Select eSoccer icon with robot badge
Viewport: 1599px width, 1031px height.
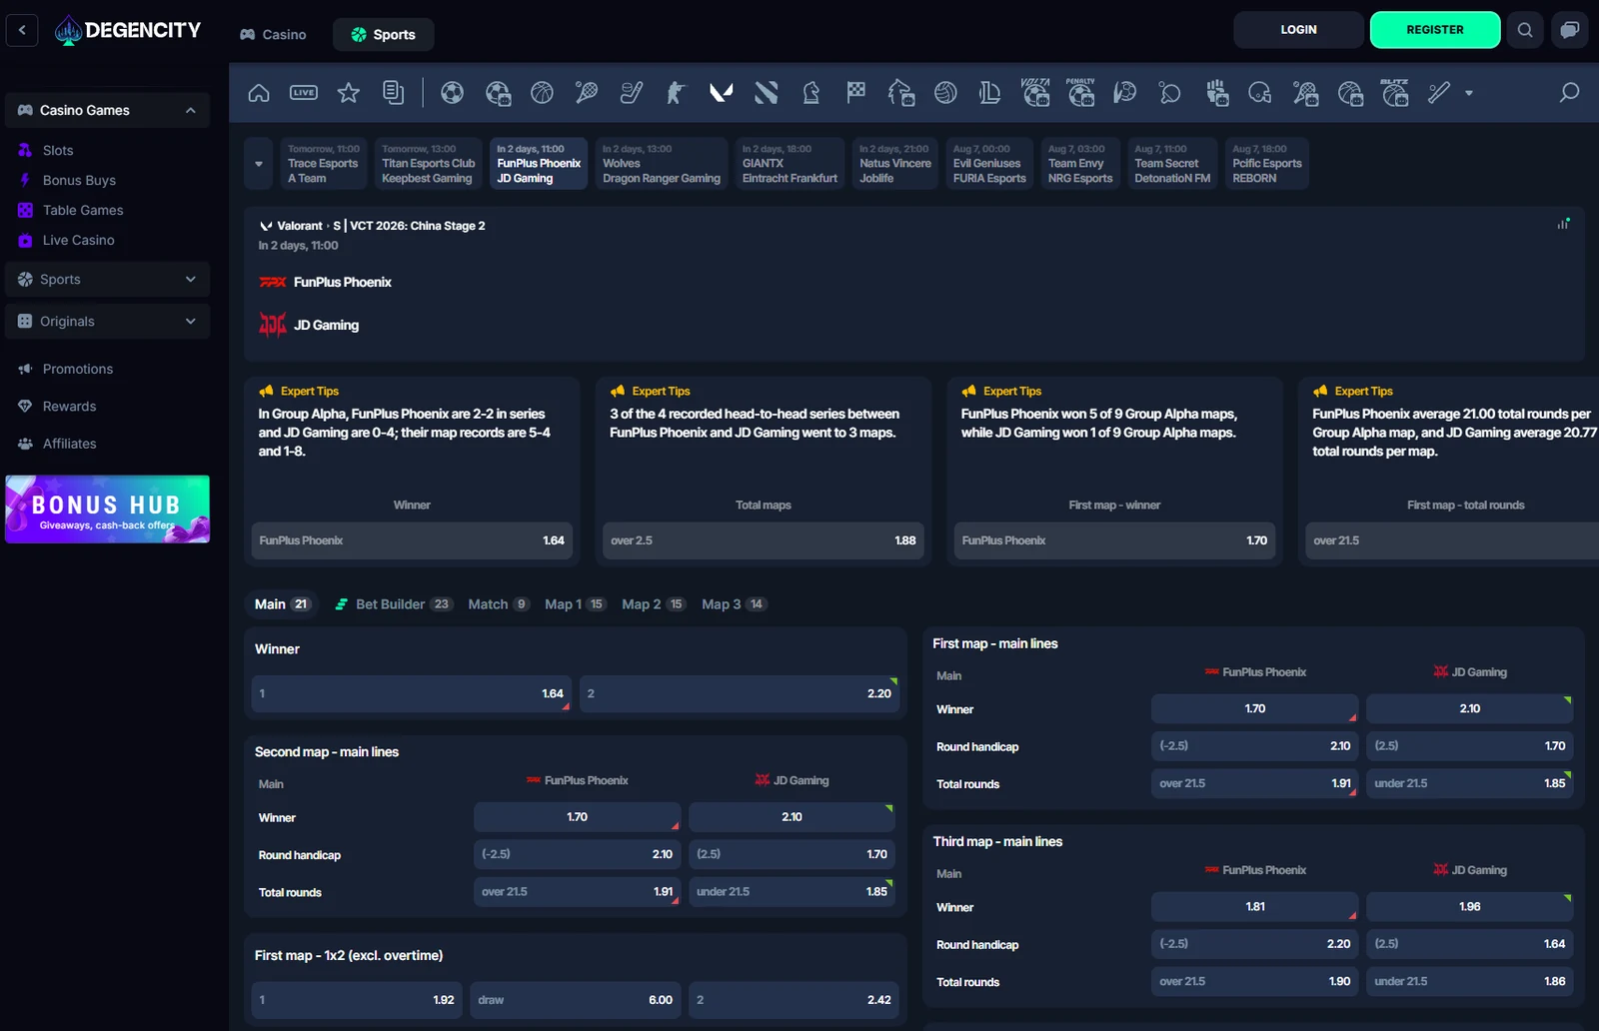(498, 93)
